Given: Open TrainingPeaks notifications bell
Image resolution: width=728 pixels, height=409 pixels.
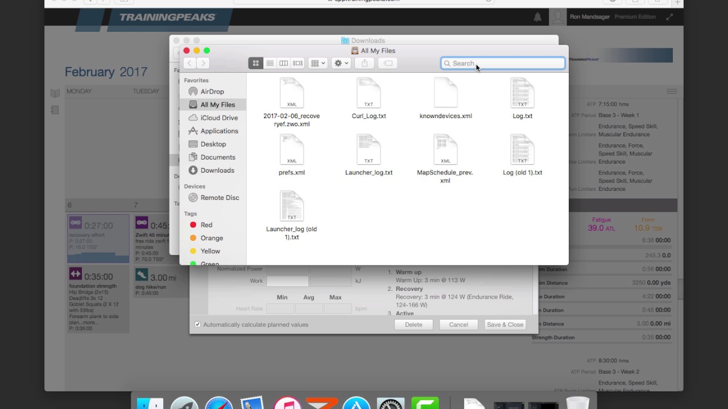Looking at the screenshot, I should click(x=537, y=17).
